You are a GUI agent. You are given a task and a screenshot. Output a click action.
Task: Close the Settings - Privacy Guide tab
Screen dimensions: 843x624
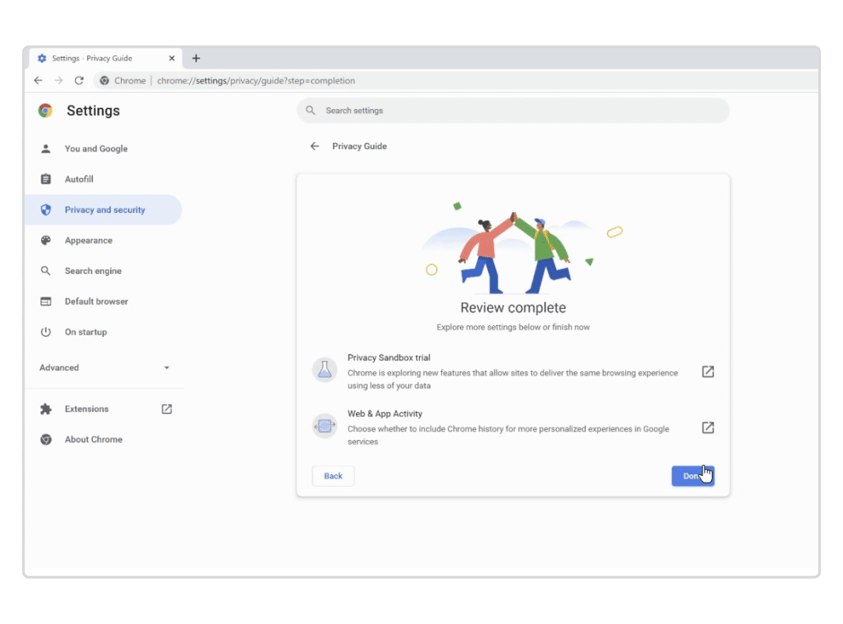pos(172,58)
